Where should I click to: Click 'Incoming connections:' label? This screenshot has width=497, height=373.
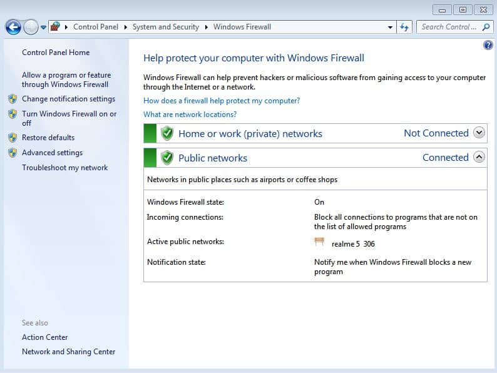coord(185,217)
